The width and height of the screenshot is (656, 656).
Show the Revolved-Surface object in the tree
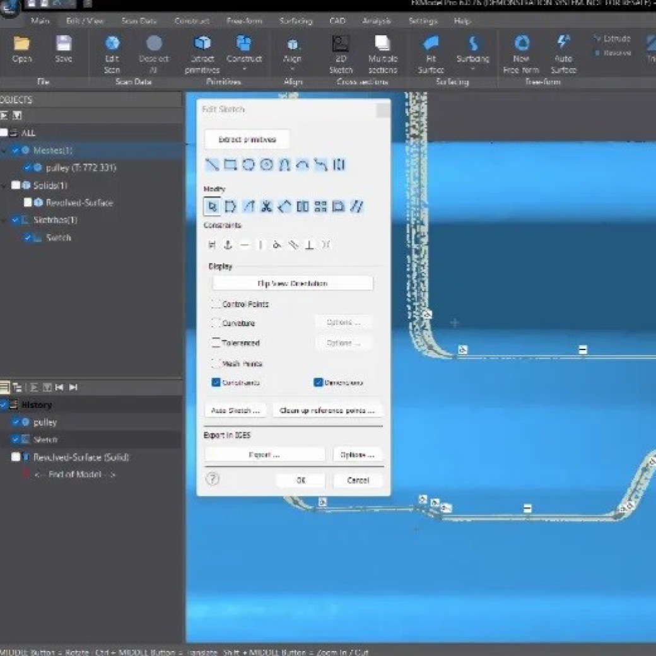tap(28, 203)
